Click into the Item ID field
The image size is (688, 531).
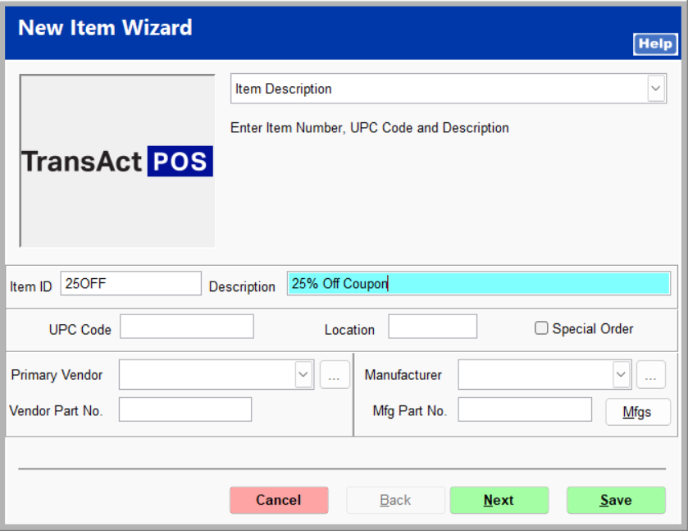(x=130, y=284)
